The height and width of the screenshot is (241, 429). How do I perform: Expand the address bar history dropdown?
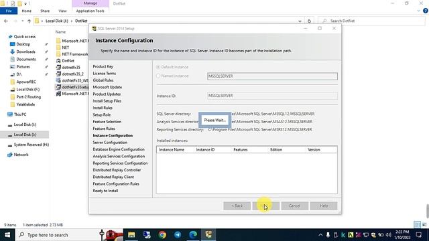(x=300, y=21)
